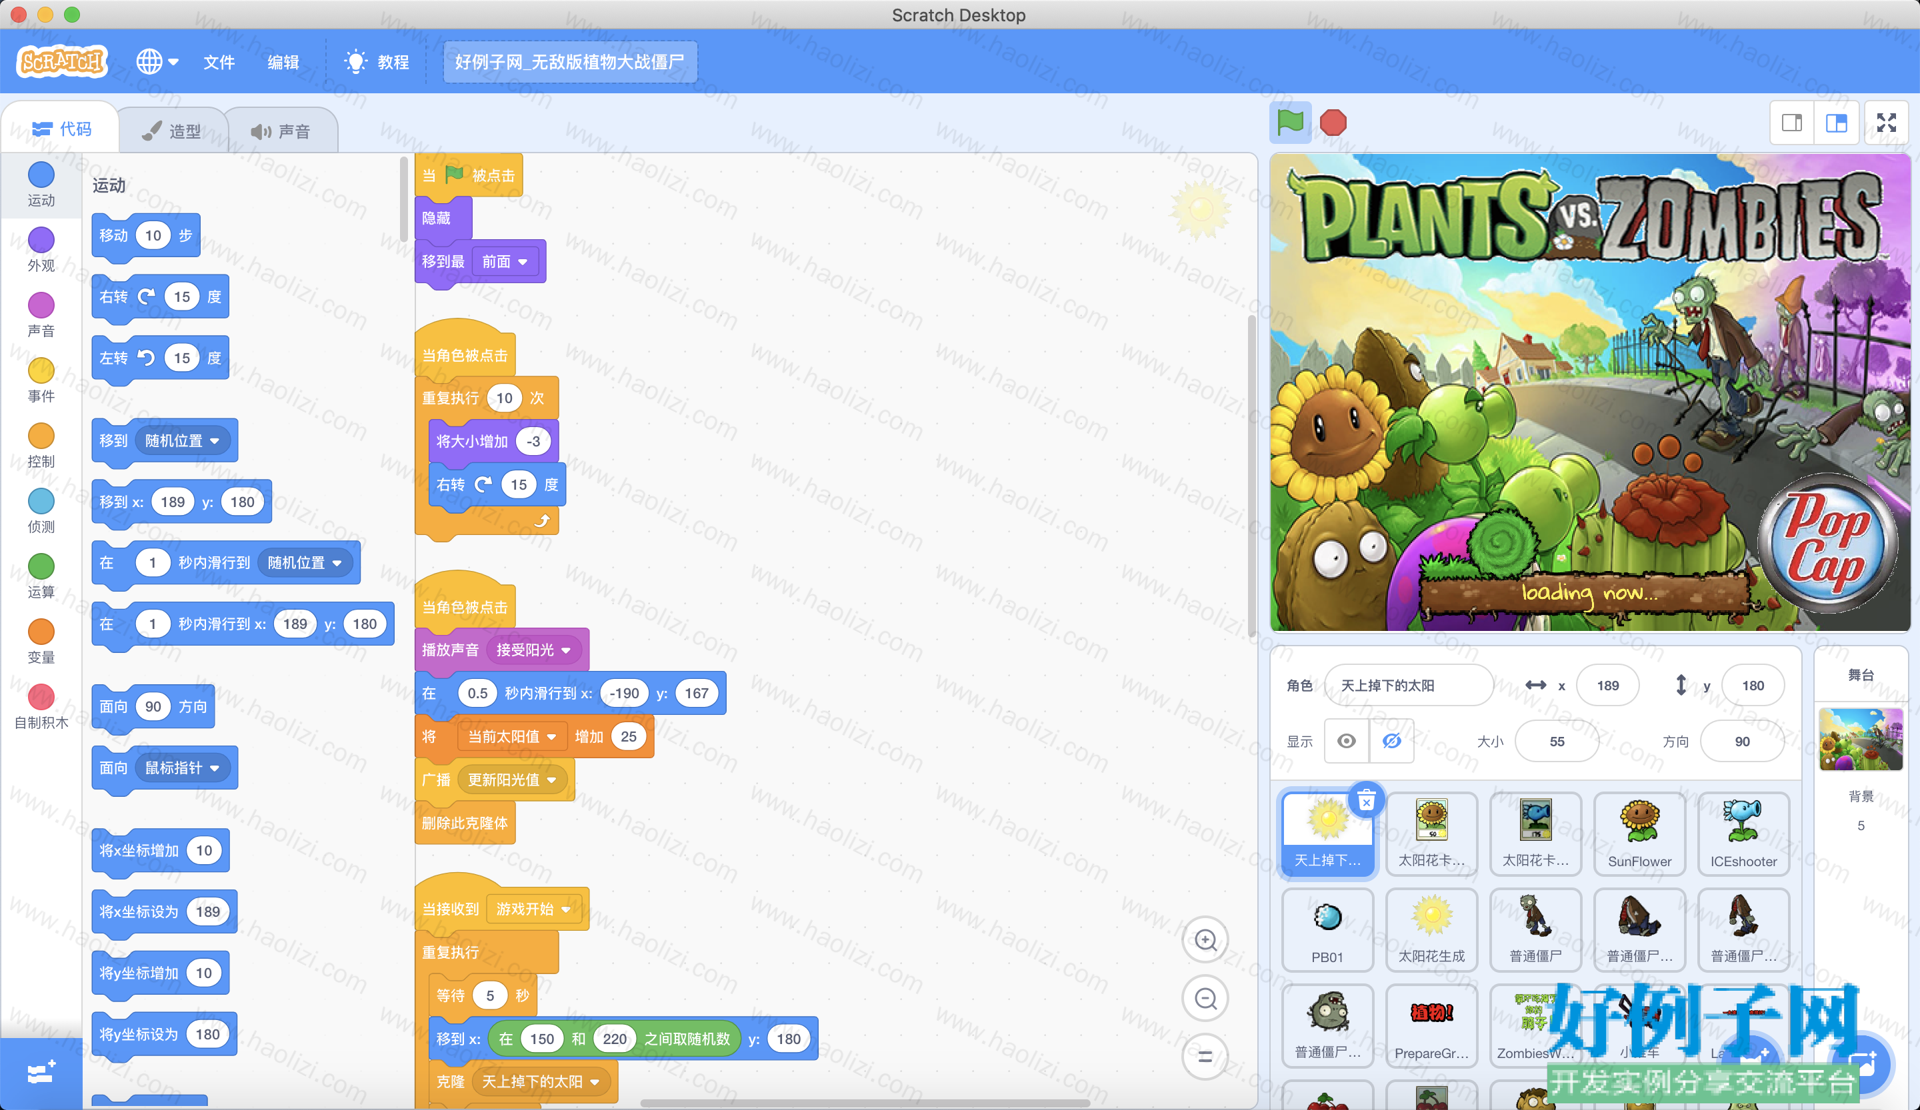Jump to 事件 (Events) block category

(41, 380)
